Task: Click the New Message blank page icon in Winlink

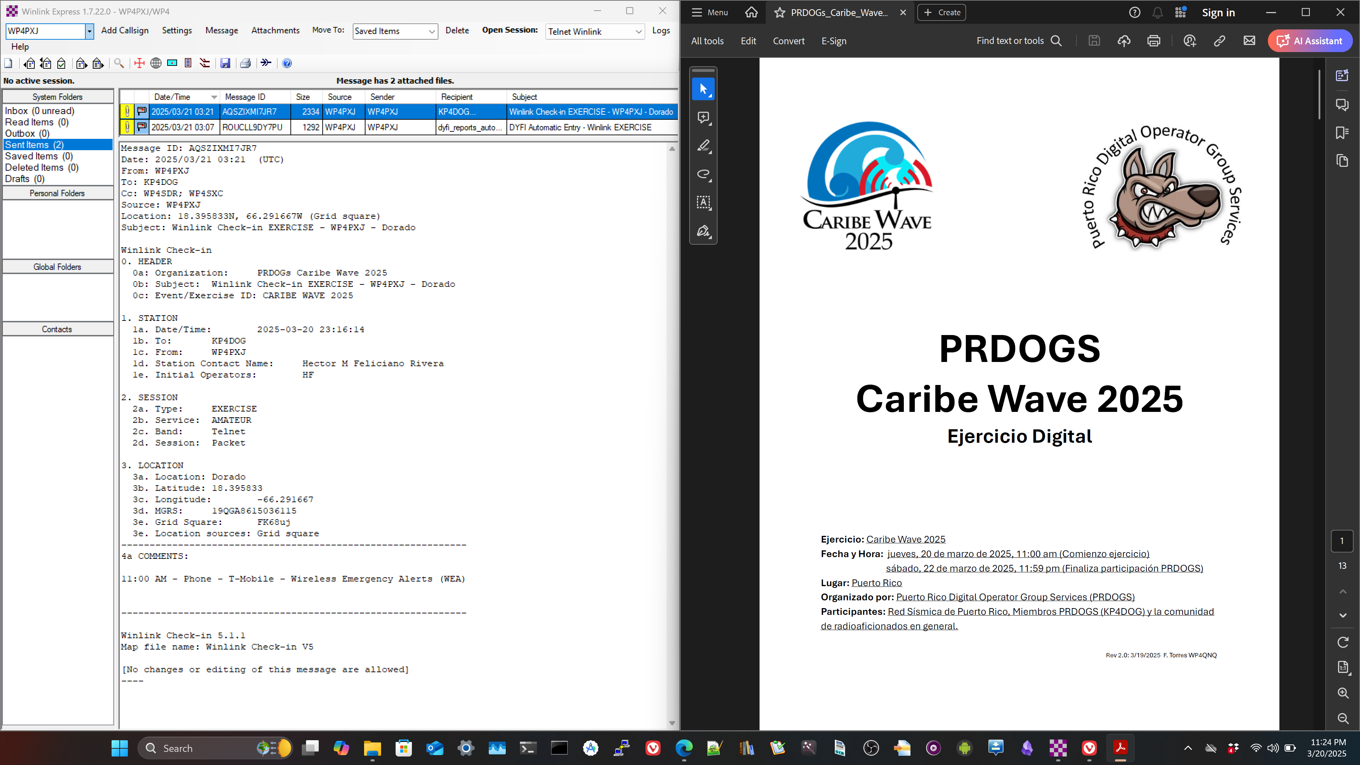Action: pos(8,63)
